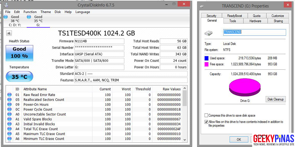Image resolution: width=295 pixels, height=147 pixels.
Task: Click status orb for Uncorrectable Sector Count
Action: (10, 114)
